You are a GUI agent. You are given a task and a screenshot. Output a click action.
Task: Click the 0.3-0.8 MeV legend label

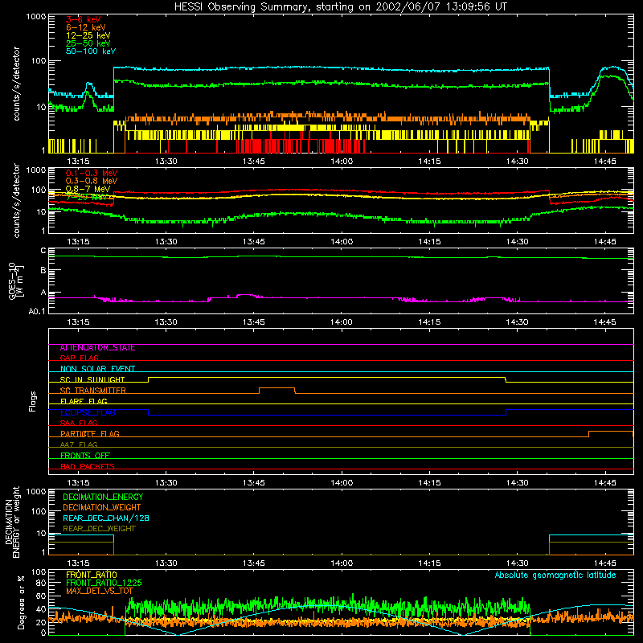[x=92, y=181]
